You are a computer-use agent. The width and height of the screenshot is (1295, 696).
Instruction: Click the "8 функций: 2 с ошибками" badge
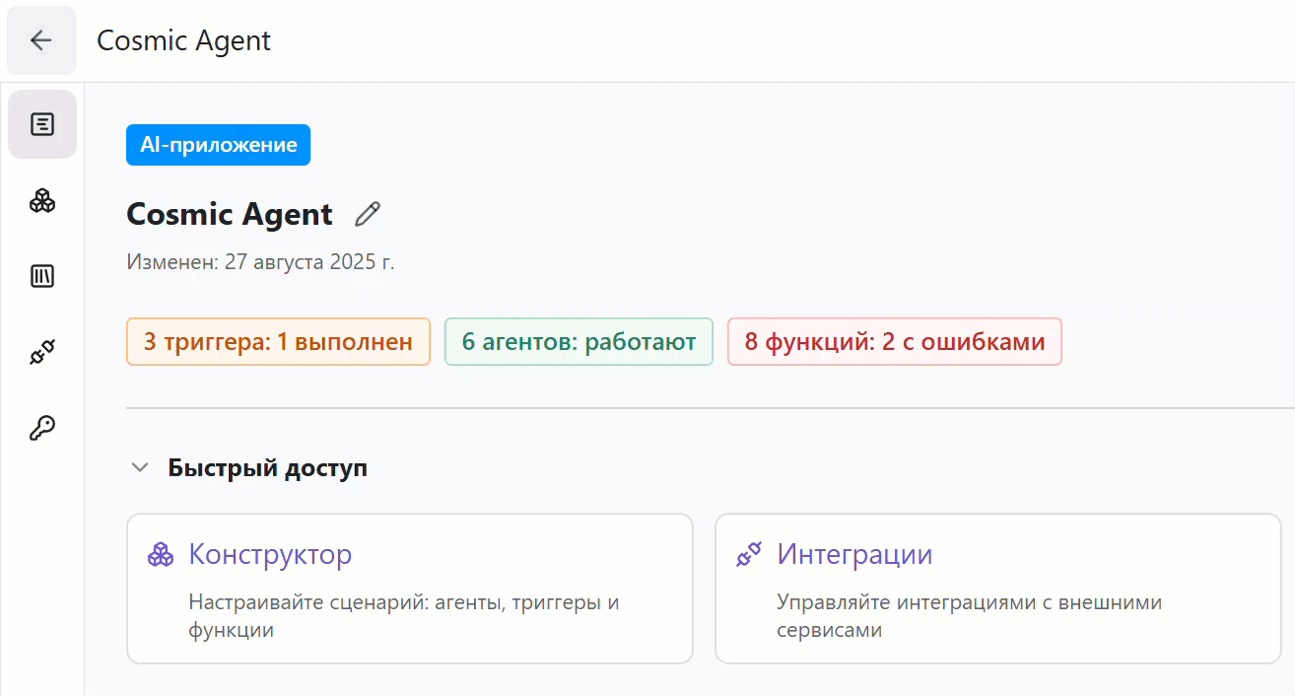[894, 341]
